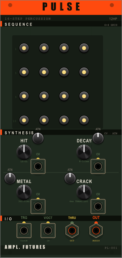Click the AMPL. FUTURES brand text
The width and height of the screenshot is (122, 258).
tap(25, 247)
